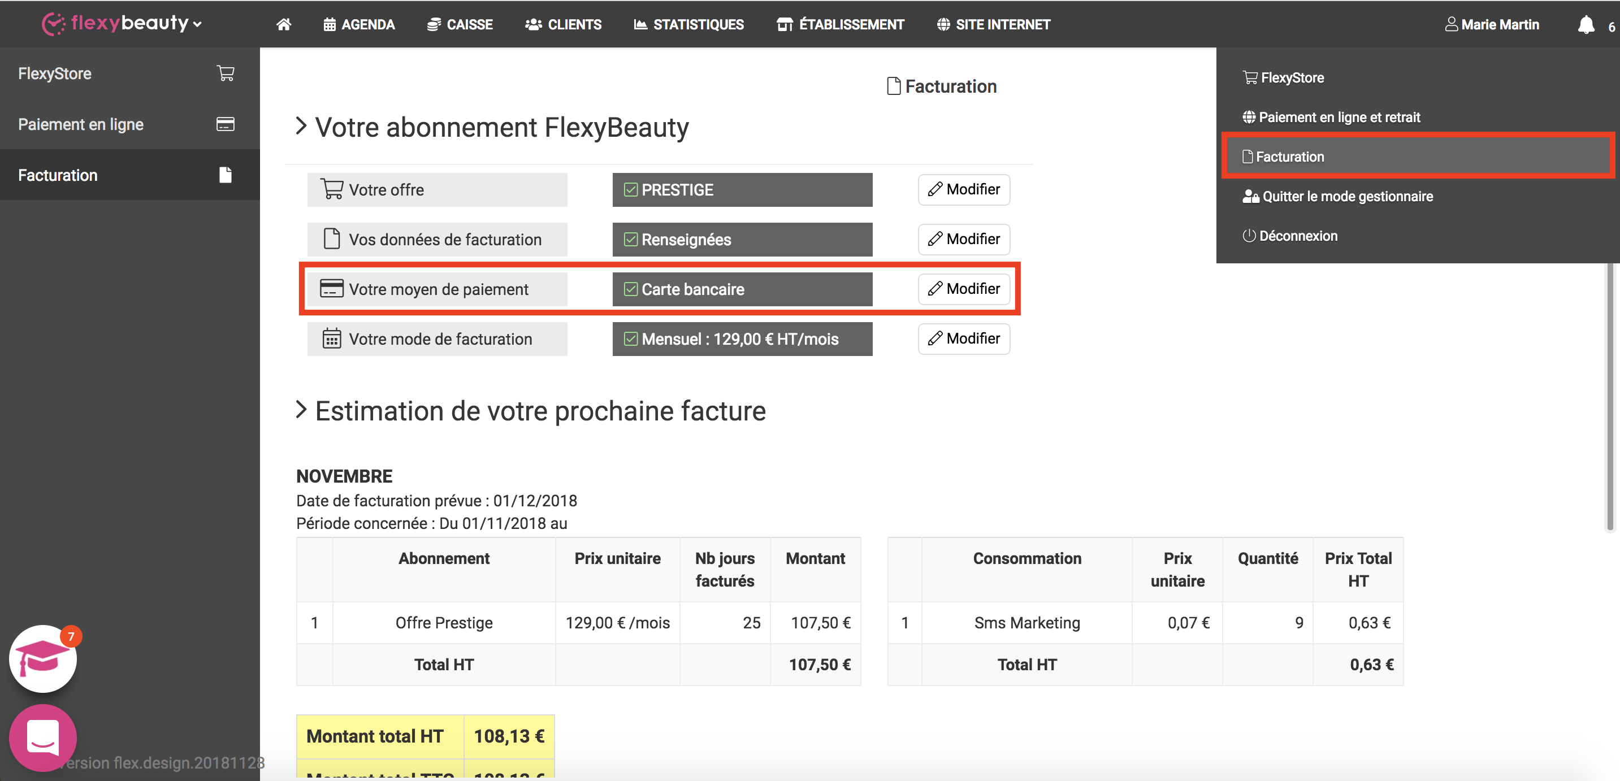The height and width of the screenshot is (781, 1620).
Task: Collapse the Votre abonnement FlexyBeauty section chevron
Action: coord(301,127)
